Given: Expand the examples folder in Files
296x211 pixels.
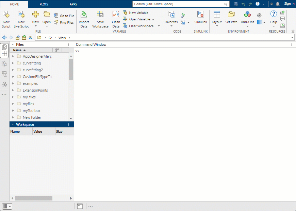Looking at the screenshot, I should pyautogui.click(x=13, y=83).
